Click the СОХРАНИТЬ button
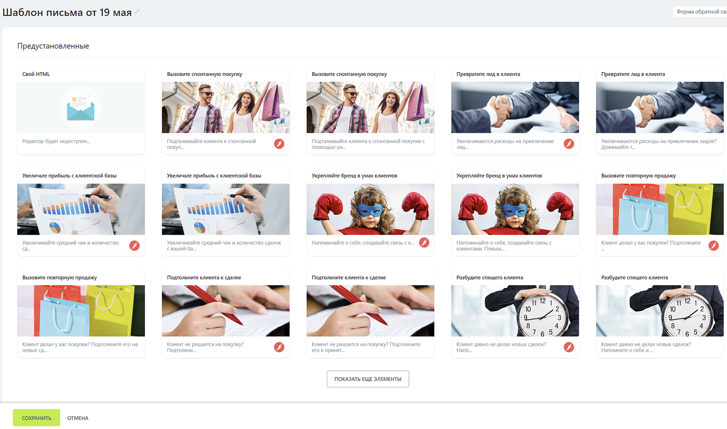This screenshot has width=727, height=429. 37,418
